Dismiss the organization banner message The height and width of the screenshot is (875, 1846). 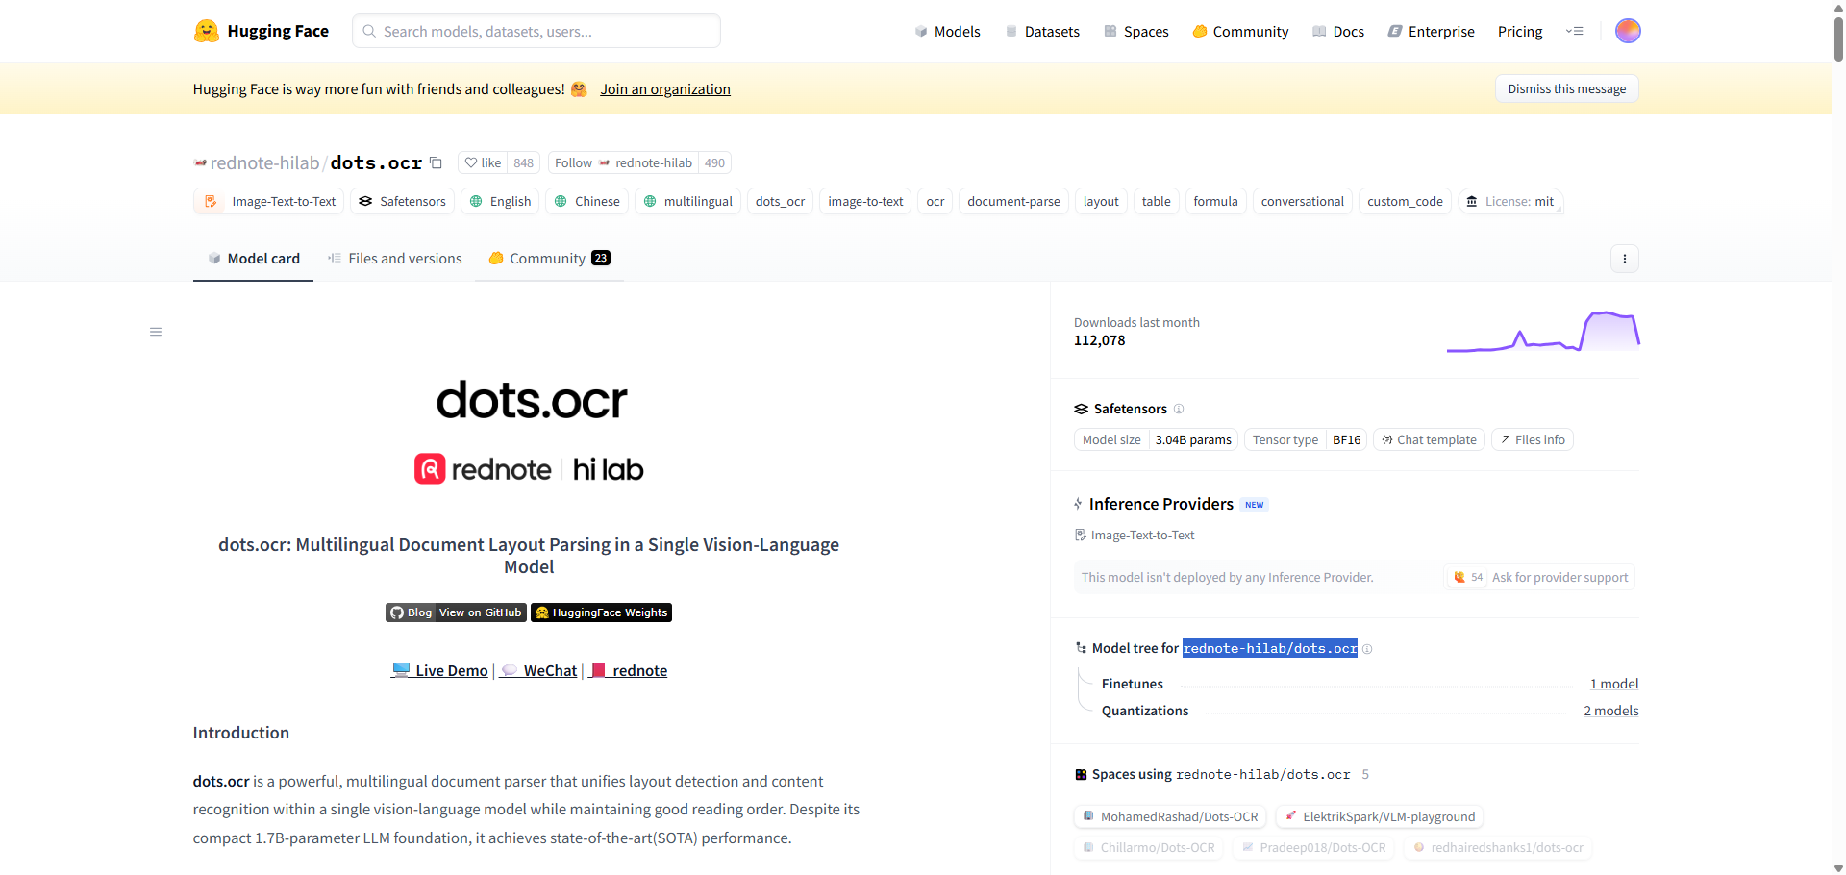pos(1566,88)
